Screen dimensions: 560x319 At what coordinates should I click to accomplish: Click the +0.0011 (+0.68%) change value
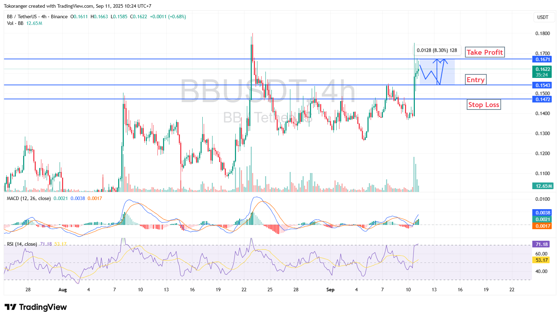point(168,16)
